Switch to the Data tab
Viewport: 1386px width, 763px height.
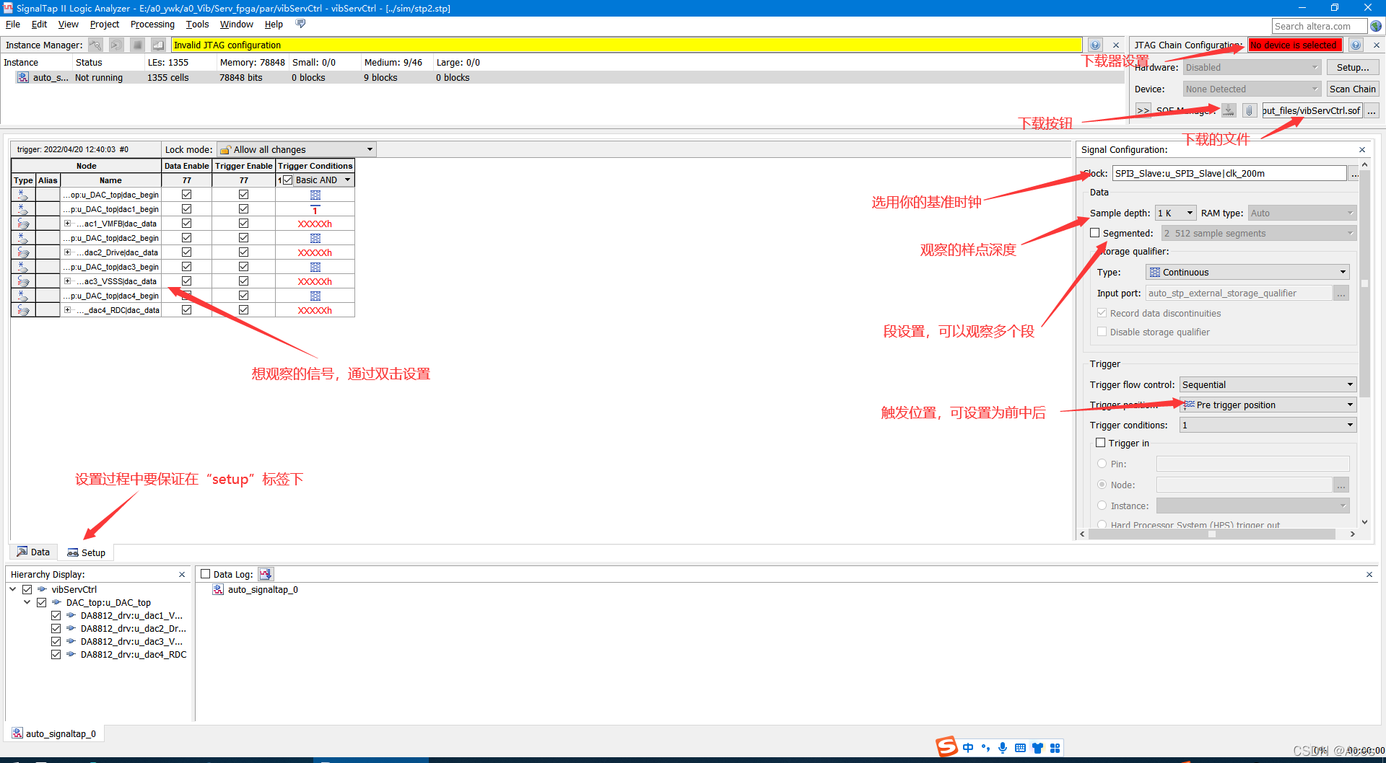[33, 552]
